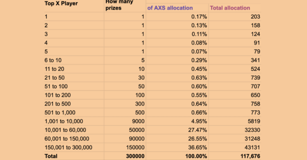
Task: Select the 36.65% AXS allocation cell
Action: point(198,147)
